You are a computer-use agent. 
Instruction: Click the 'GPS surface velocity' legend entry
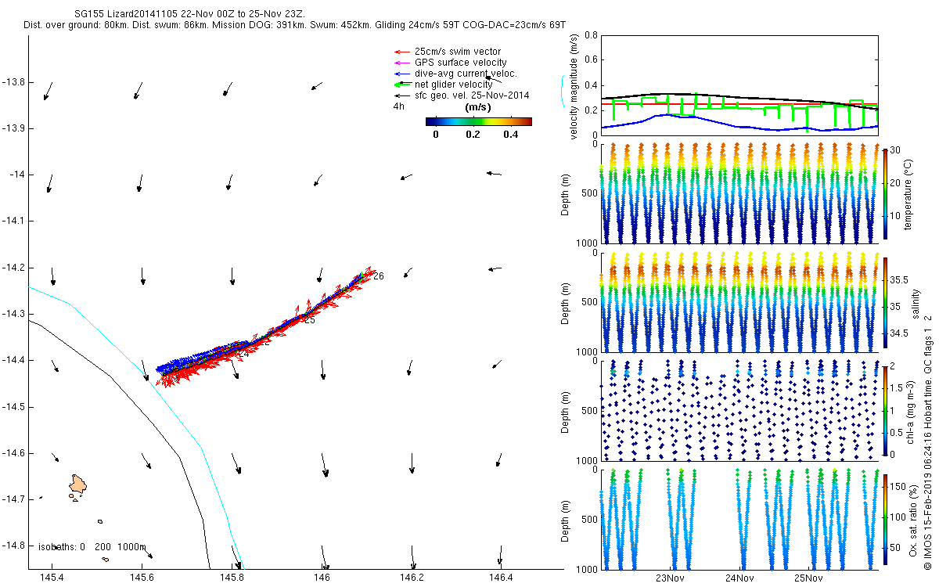450,63
